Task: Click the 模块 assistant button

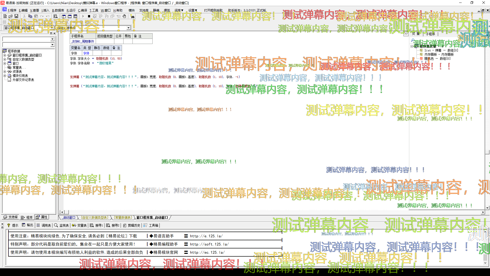Action: tap(132, 10)
